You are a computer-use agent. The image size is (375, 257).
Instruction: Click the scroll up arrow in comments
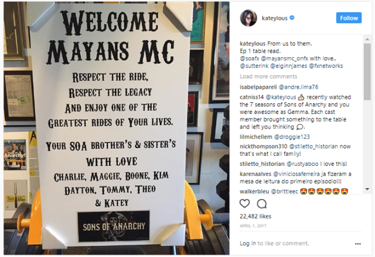[367, 39]
